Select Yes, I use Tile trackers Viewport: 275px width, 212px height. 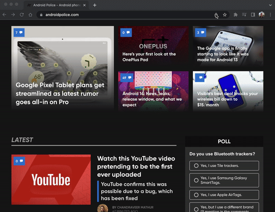click(x=224, y=166)
